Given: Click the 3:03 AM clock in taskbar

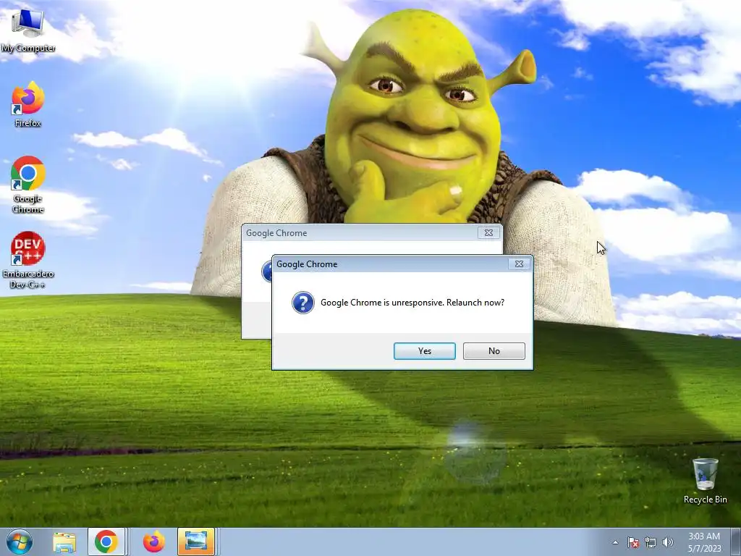Looking at the screenshot, I should click(704, 542).
